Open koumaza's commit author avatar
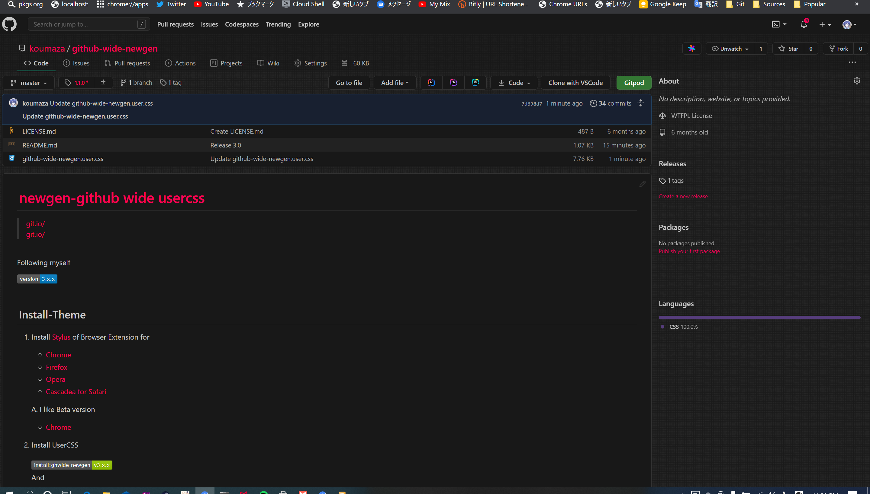Viewport: 870px width, 494px height. pyautogui.click(x=13, y=103)
